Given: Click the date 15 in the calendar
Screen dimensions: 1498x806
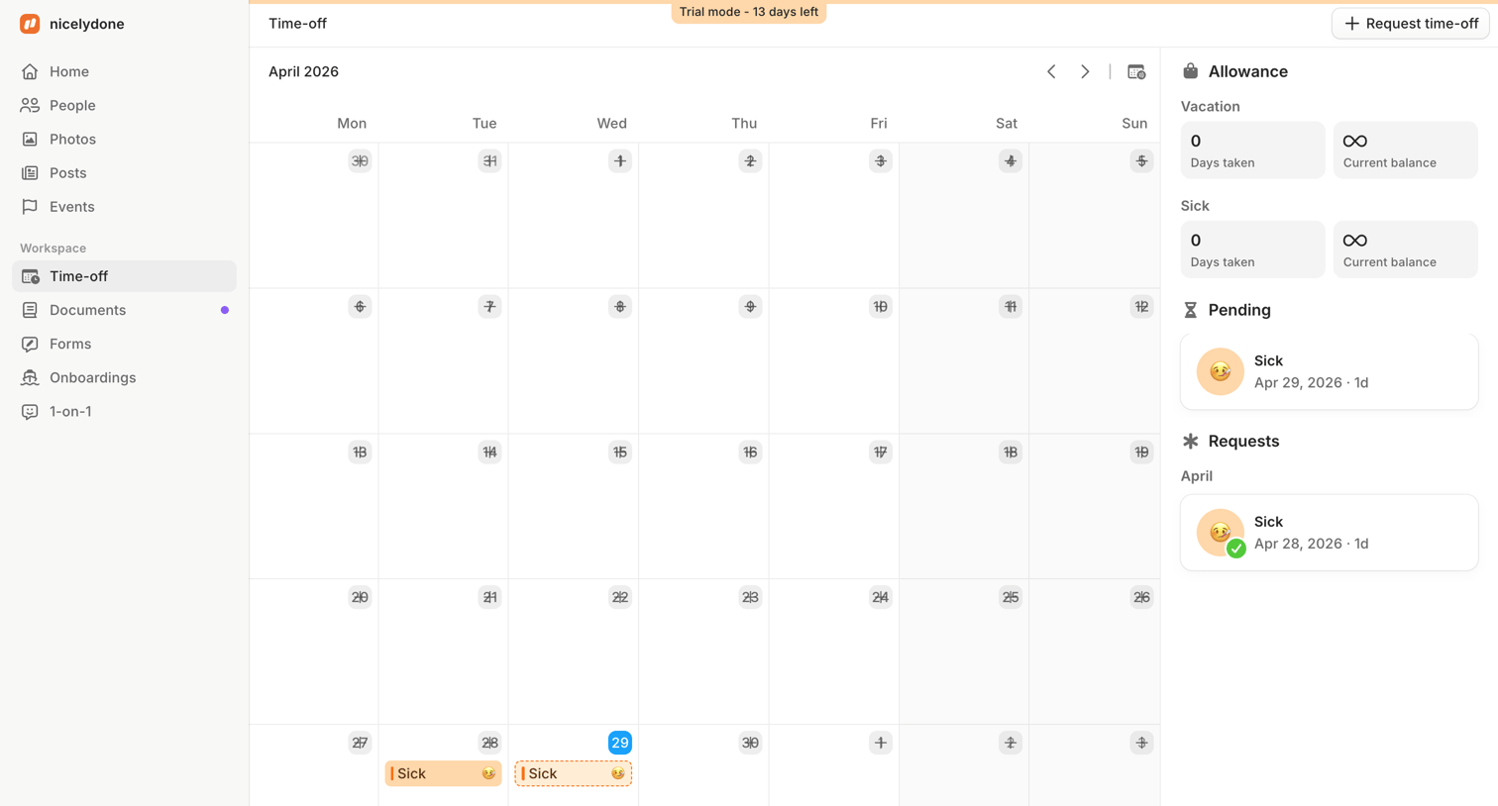Looking at the screenshot, I should 620,453.
